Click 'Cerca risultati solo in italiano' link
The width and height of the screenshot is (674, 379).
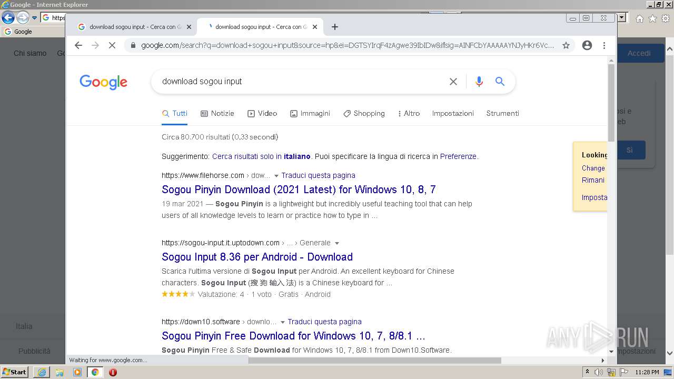[x=261, y=156]
